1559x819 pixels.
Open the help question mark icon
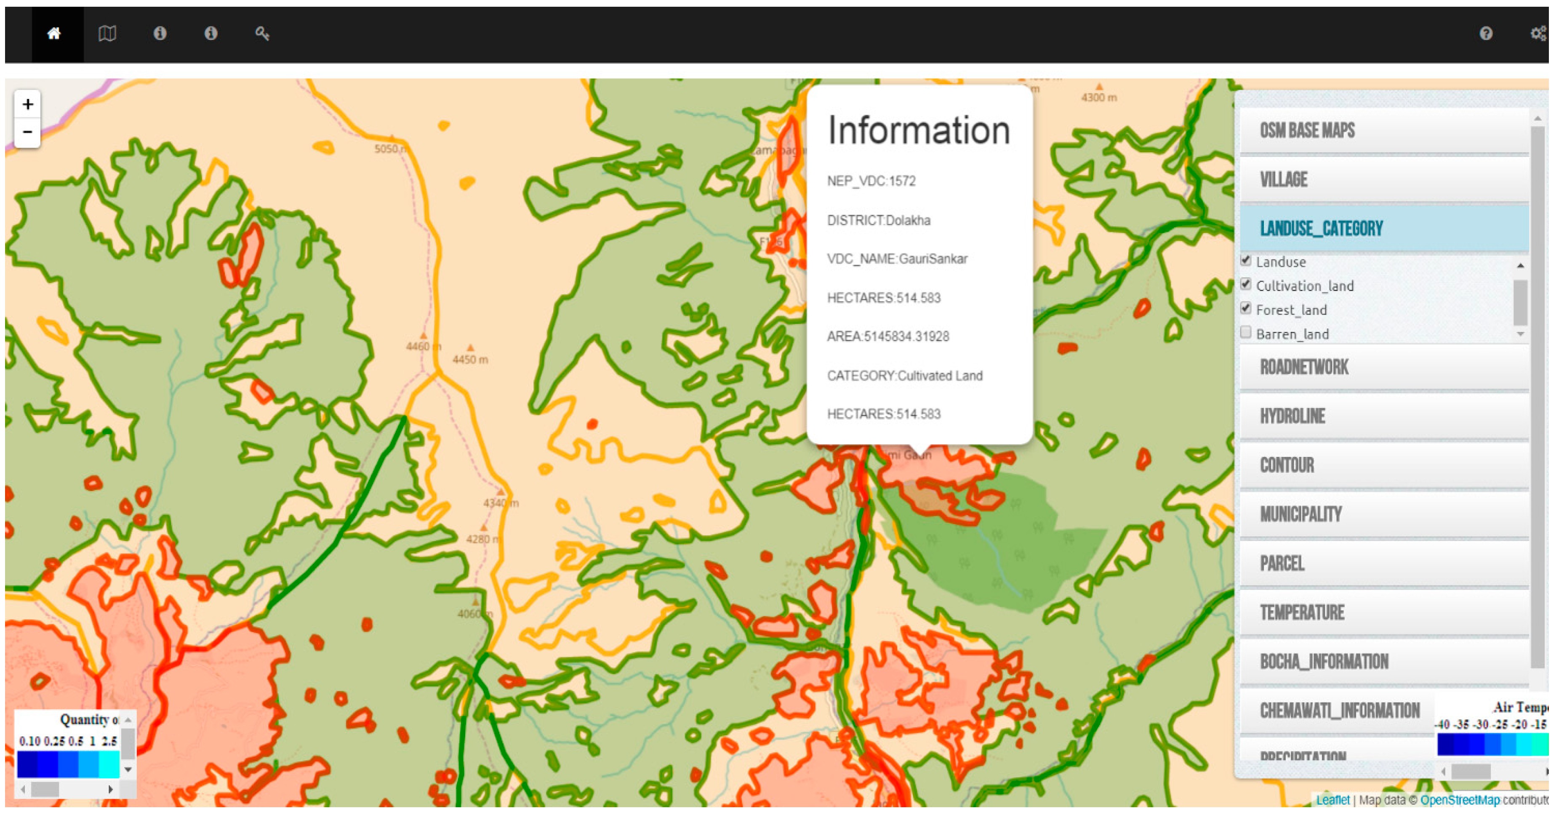tap(1486, 34)
